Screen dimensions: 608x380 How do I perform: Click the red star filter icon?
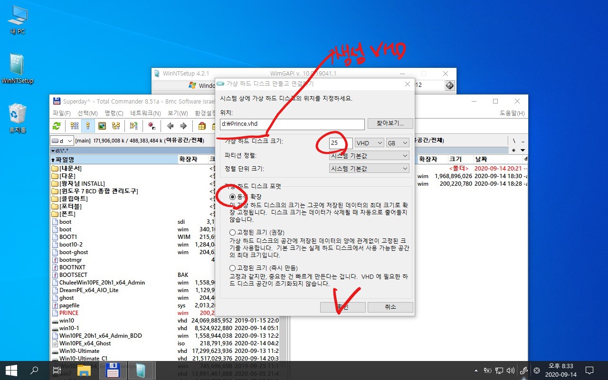point(152,126)
